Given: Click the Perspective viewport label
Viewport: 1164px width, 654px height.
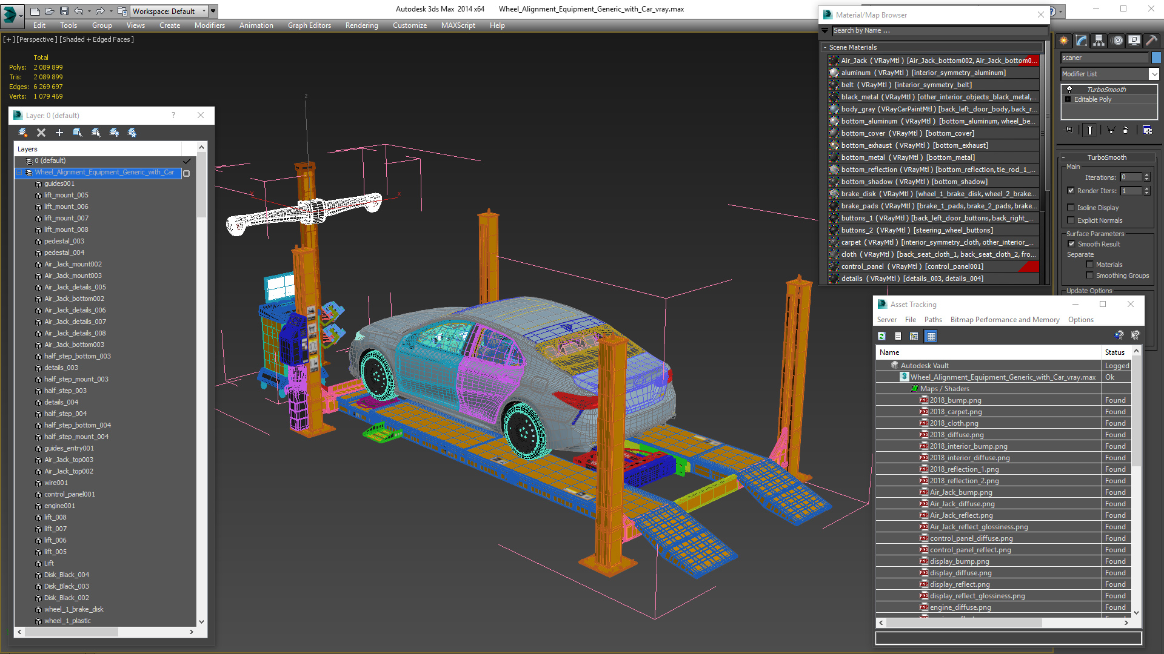Looking at the screenshot, I should point(37,39).
